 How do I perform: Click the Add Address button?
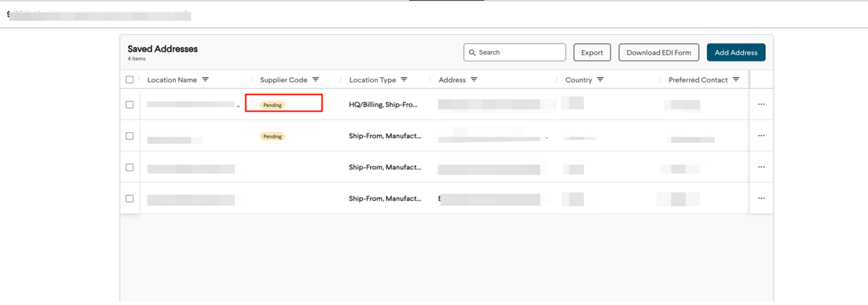(x=735, y=53)
